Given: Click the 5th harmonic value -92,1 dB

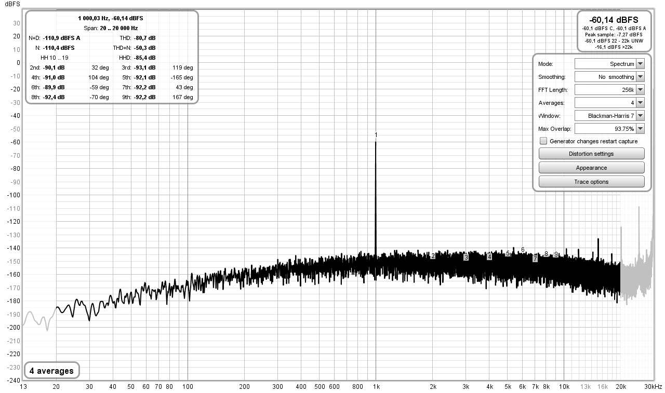Looking at the screenshot, I should 145,77.
